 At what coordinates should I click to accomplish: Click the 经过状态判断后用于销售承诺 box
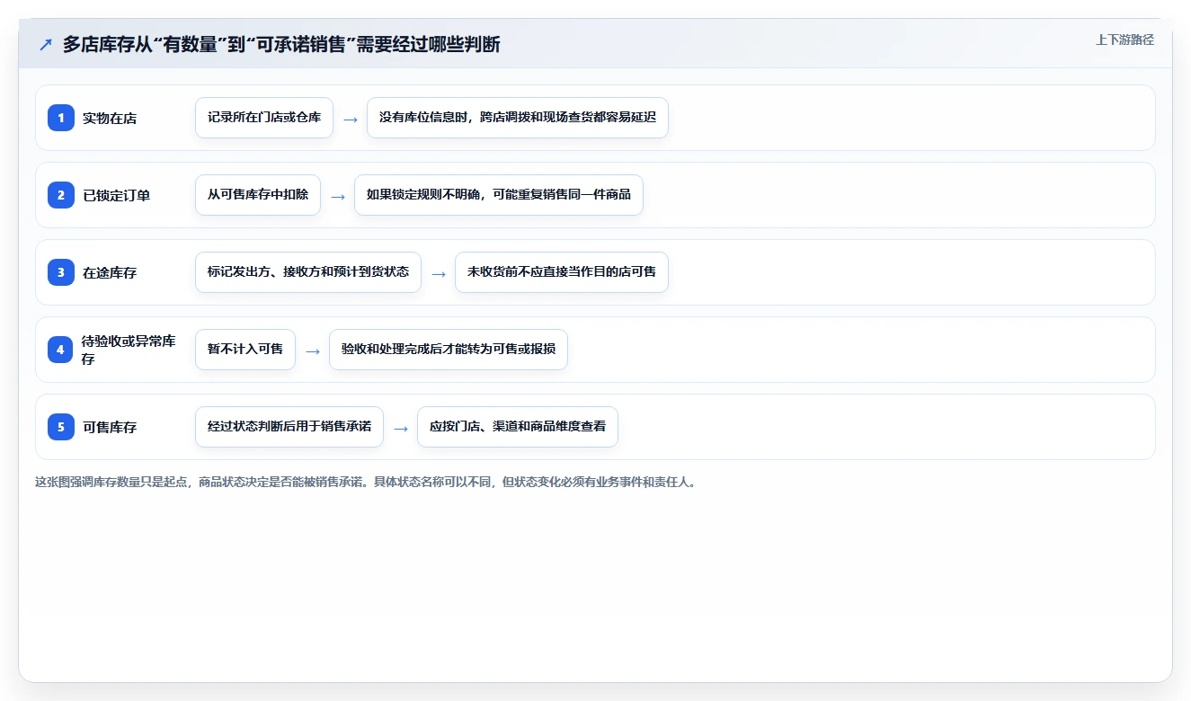point(289,427)
